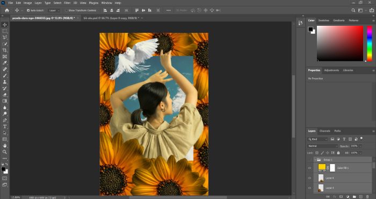
Task: Pick a color in the Color panel field
Action: pos(340,44)
